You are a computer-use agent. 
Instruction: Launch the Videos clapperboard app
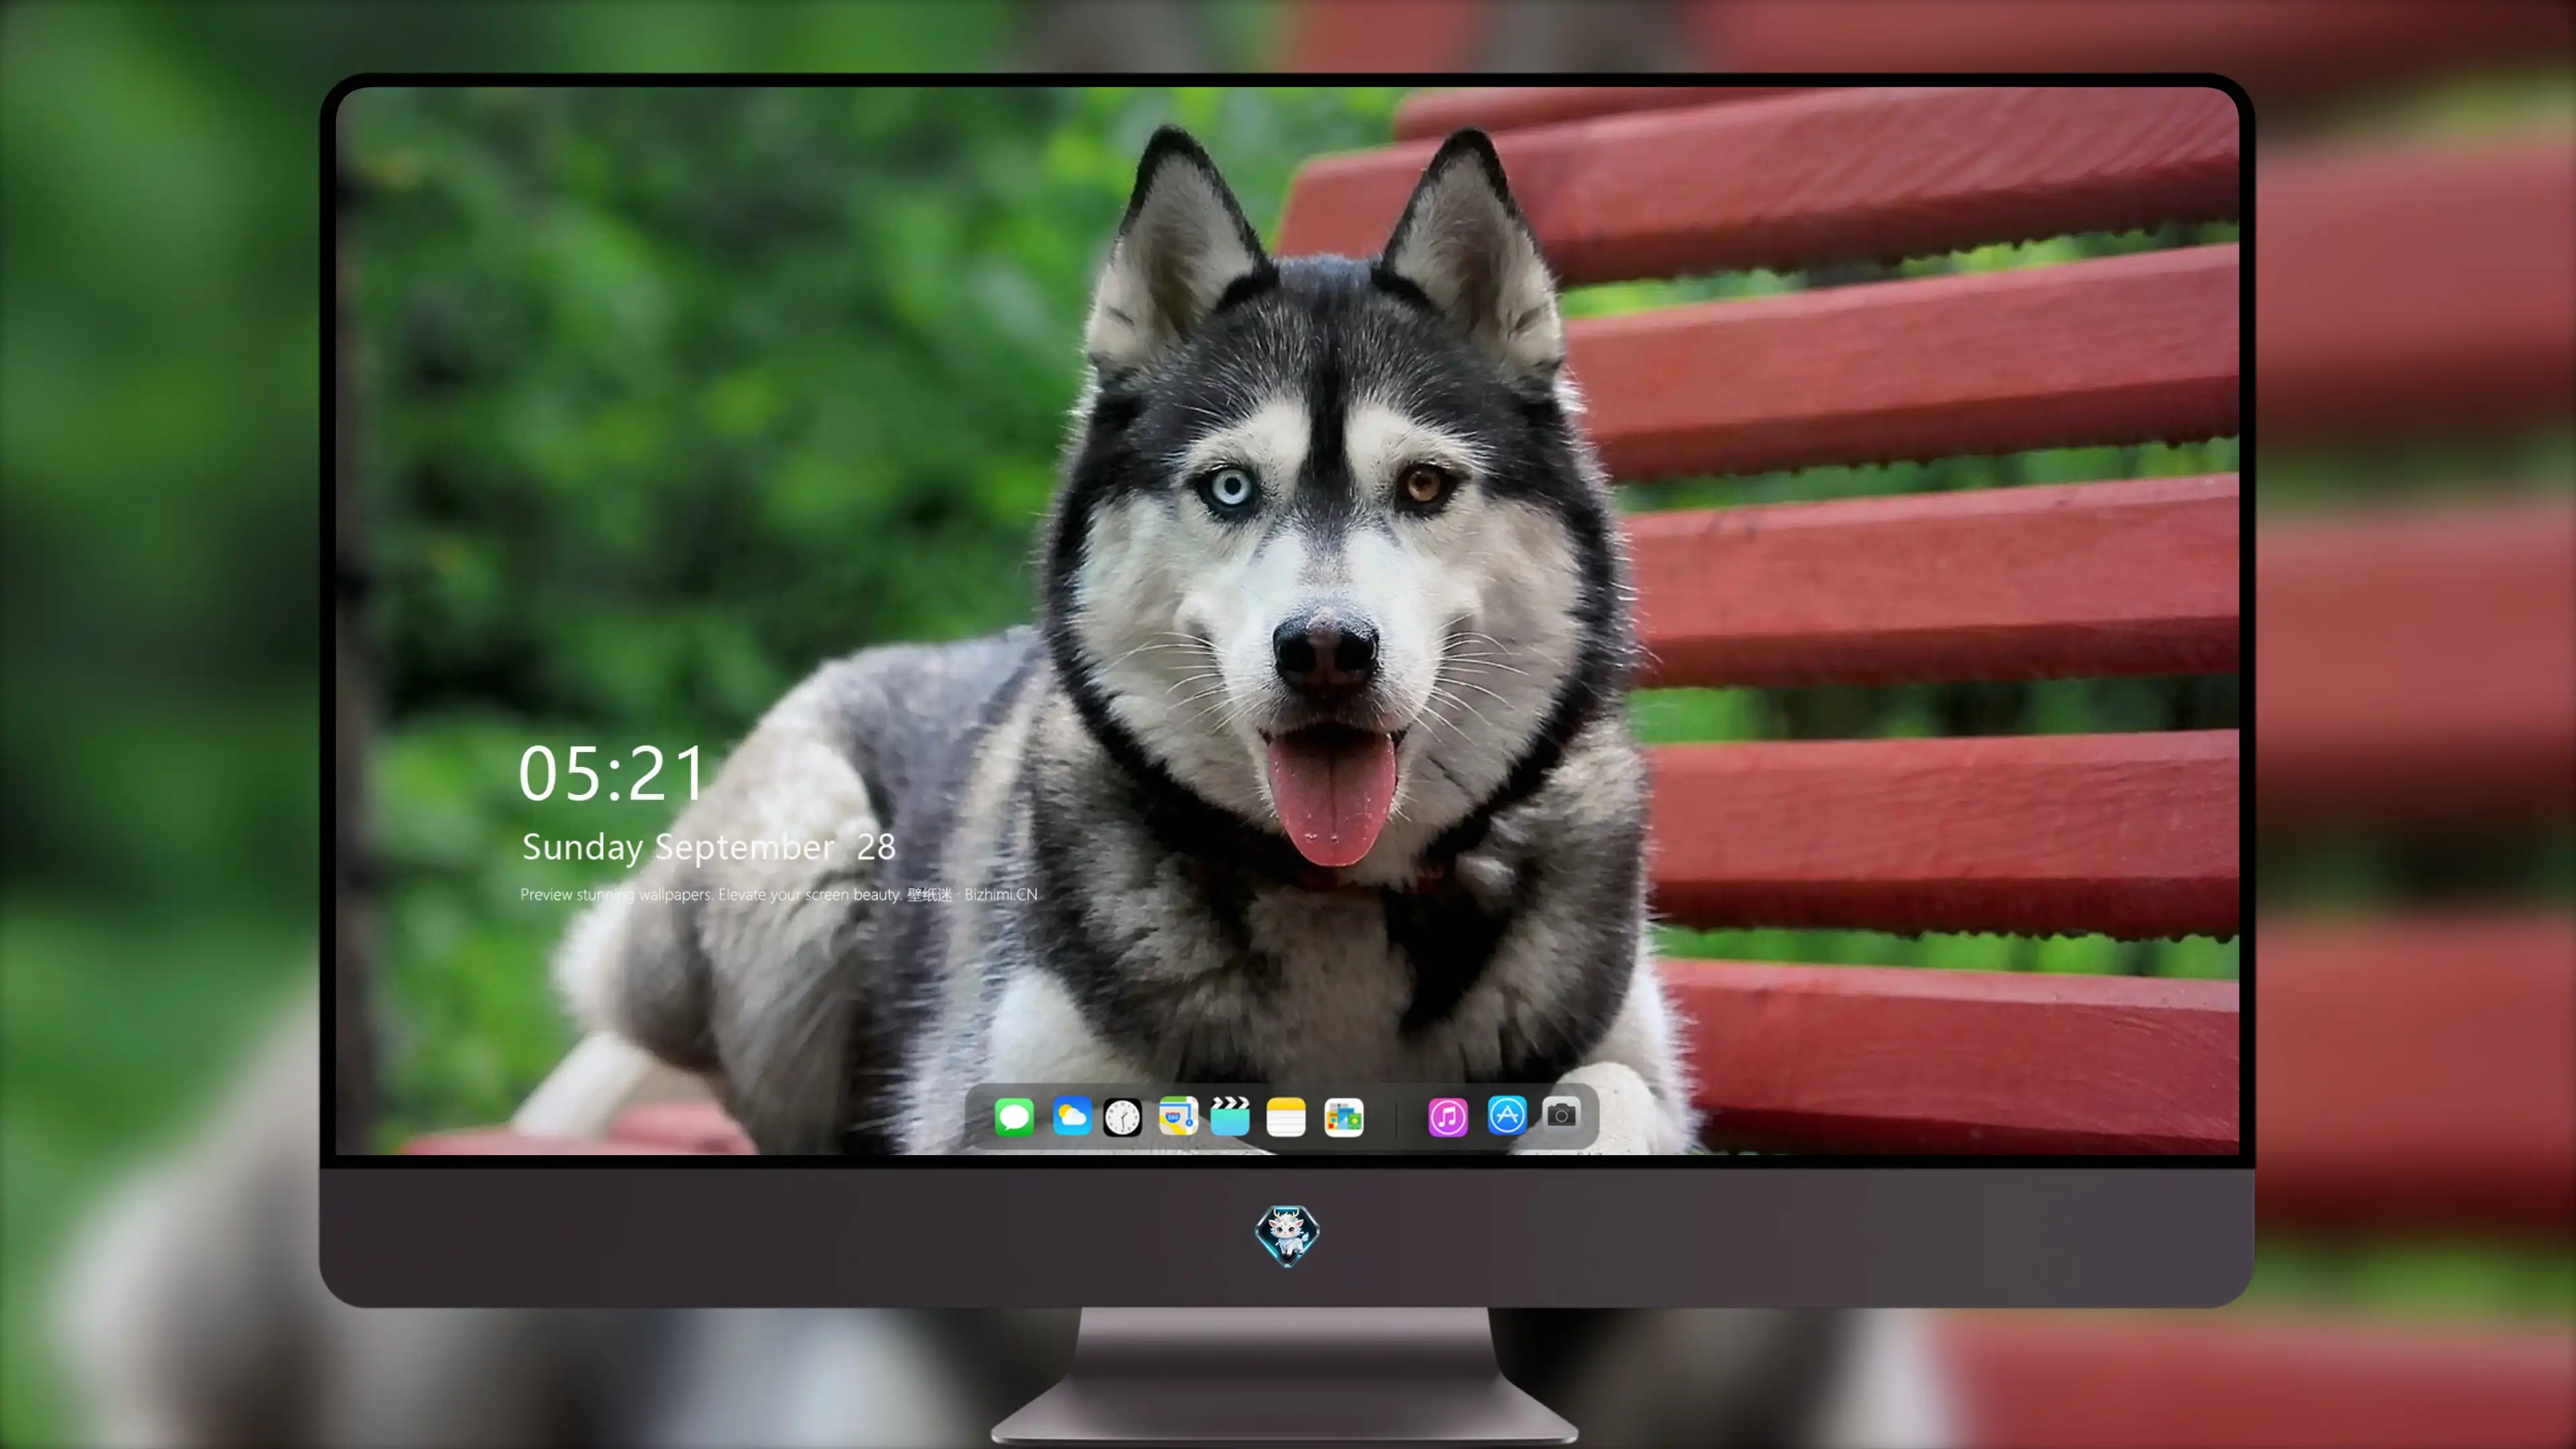[1230, 1116]
